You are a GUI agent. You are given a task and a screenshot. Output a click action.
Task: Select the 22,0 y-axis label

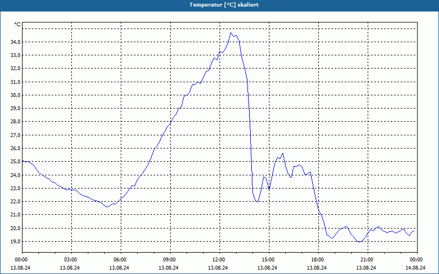[x=16, y=202]
